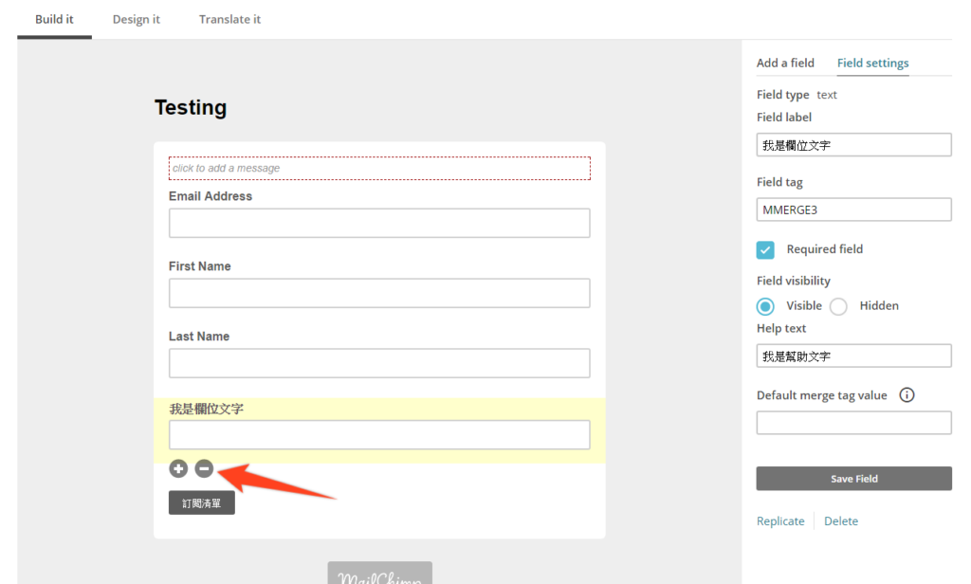Click the MailChimp badge at bottom
The width and height of the screenshot is (971, 584).
(379, 573)
